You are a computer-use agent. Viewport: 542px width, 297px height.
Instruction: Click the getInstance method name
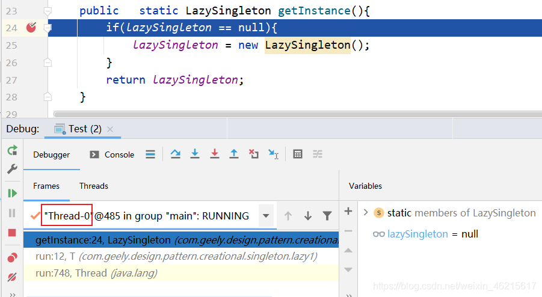pos(314,11)
